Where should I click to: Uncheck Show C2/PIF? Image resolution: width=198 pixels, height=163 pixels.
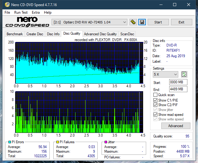pos(155,105)
